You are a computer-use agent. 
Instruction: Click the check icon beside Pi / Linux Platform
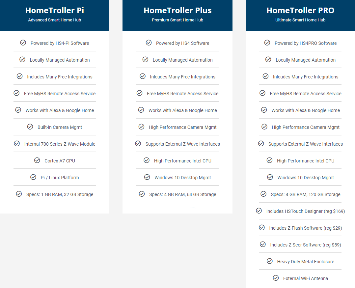tap(33, 177)
